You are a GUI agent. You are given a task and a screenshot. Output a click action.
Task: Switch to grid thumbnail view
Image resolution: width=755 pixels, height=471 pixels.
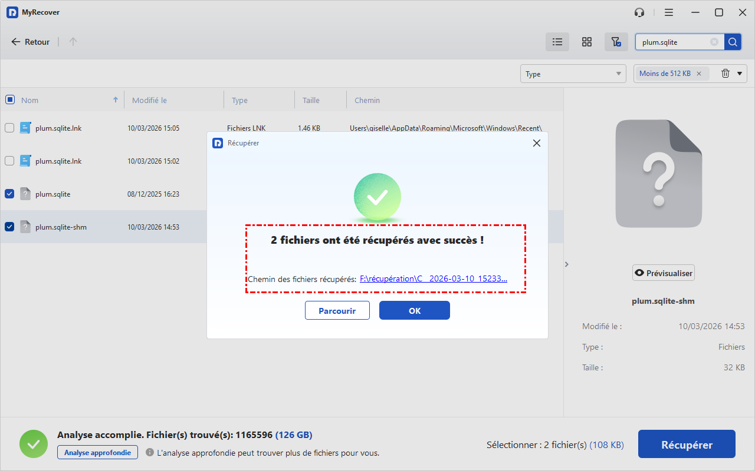coord(586,42)
